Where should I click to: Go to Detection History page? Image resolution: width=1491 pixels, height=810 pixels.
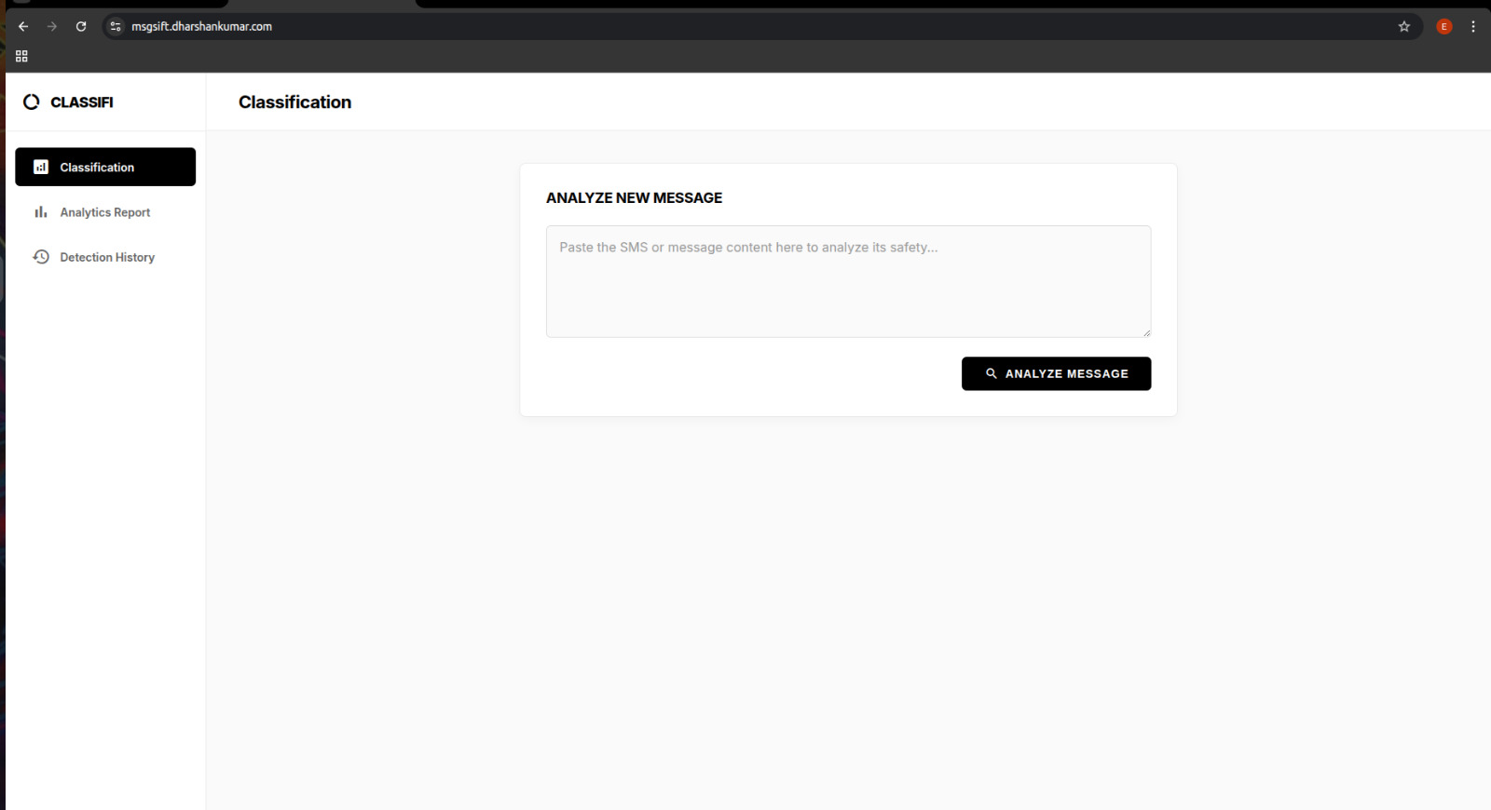pyautogui.click(x=105, y=257)
